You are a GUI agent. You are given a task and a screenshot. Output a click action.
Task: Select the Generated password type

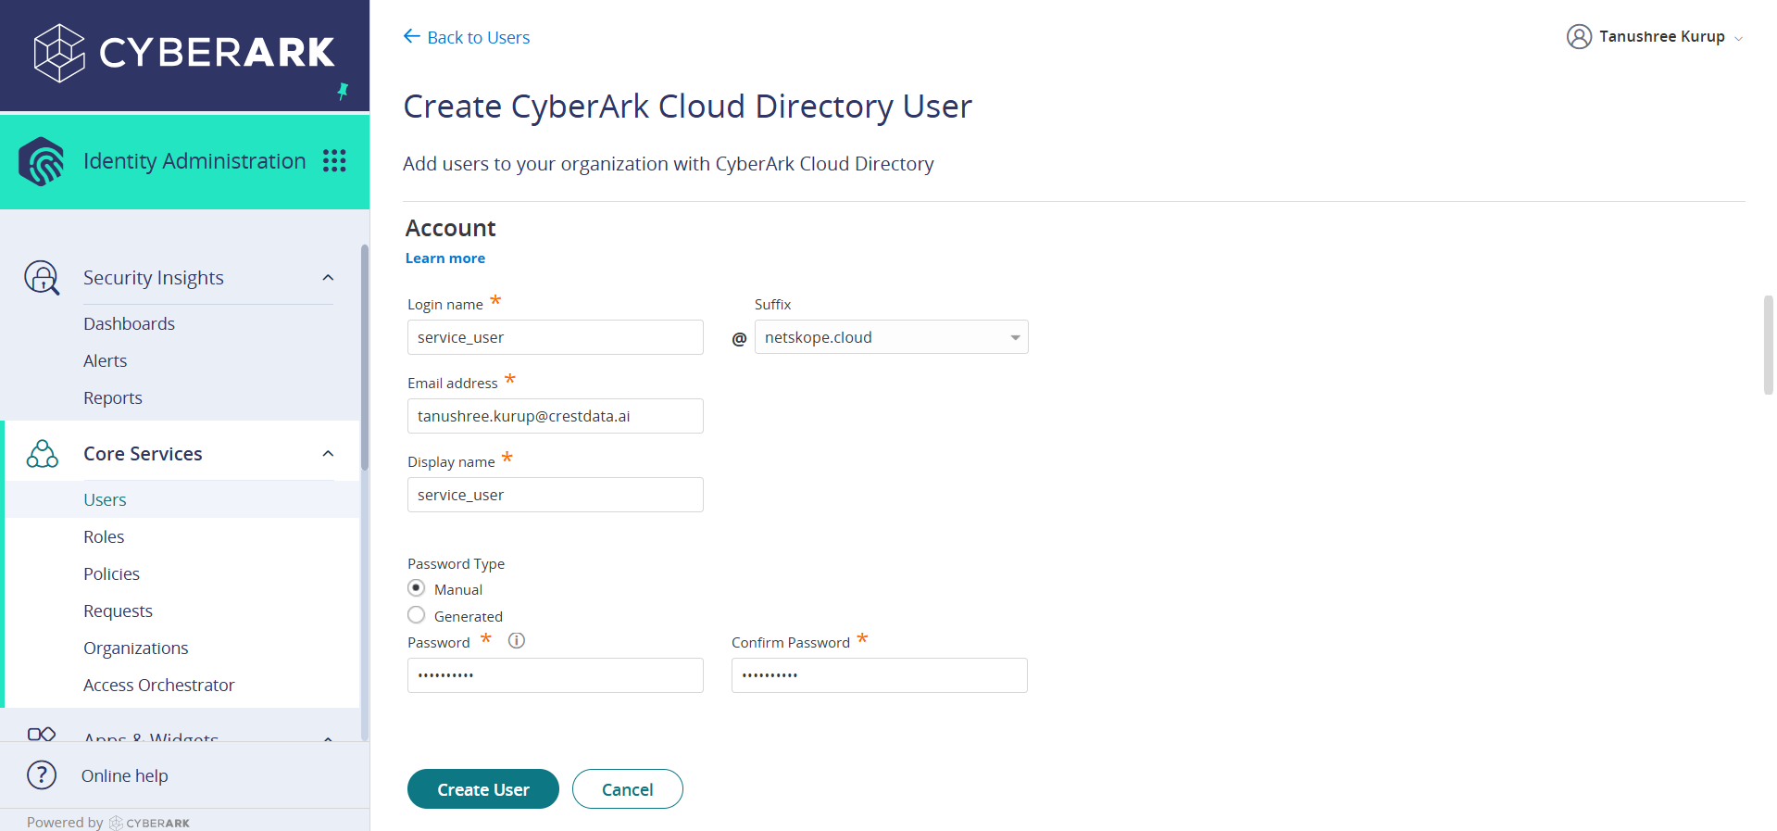[417, 615]
